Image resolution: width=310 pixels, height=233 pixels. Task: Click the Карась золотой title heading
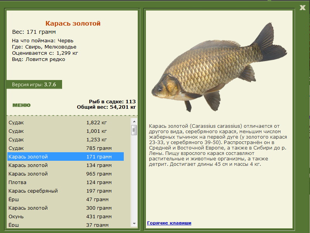pos(73,23)
